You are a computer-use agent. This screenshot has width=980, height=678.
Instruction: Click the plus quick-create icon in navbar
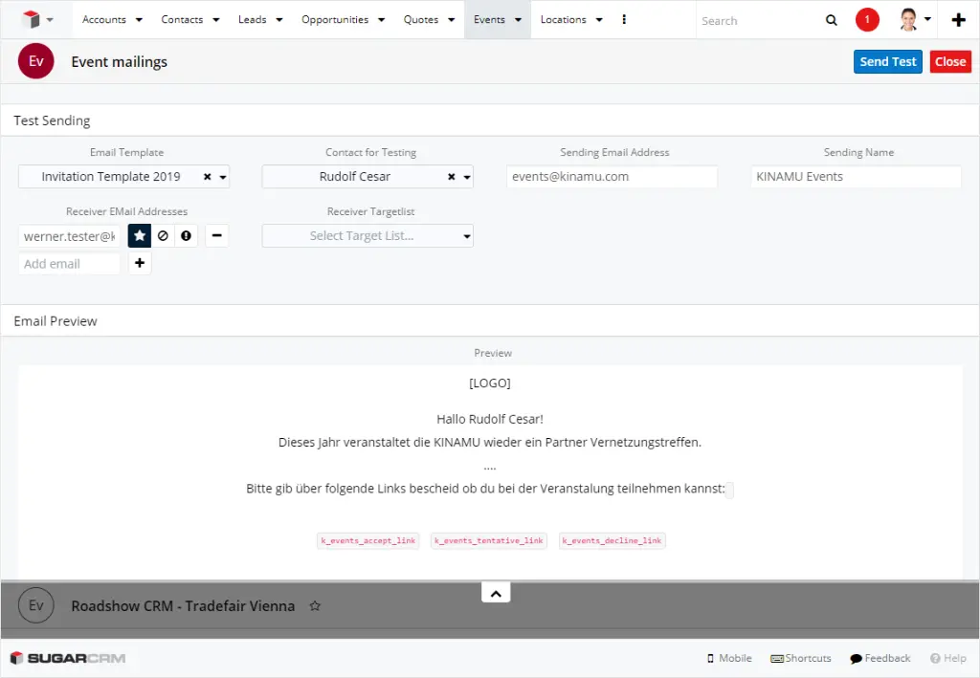[x=958, y=20]
